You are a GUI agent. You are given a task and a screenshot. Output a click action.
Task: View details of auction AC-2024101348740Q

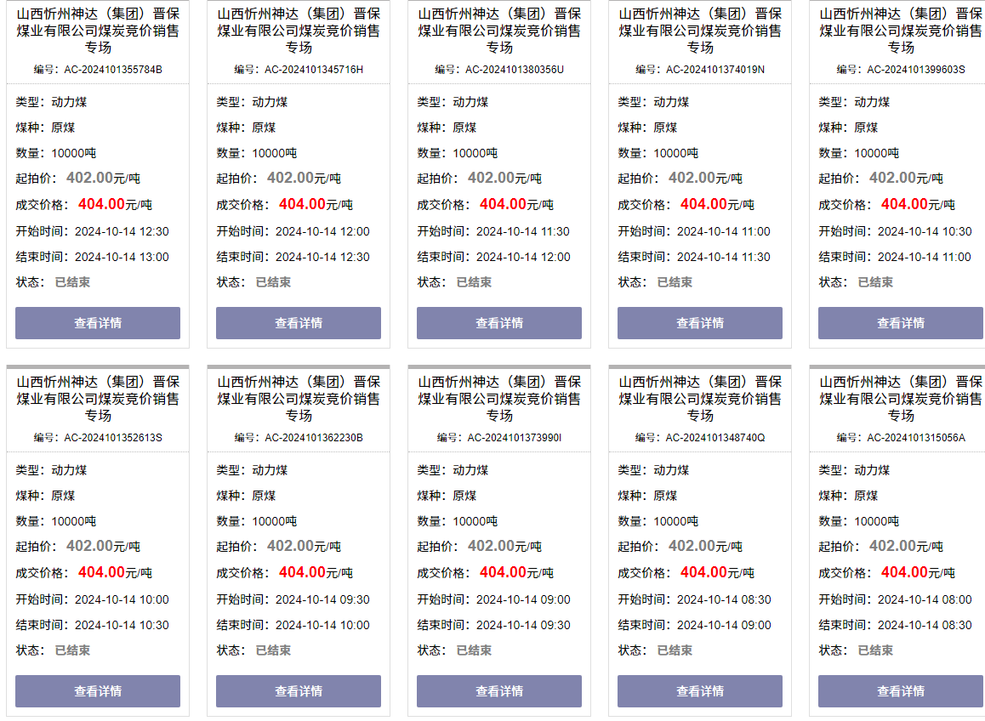(x=700, y=691)
